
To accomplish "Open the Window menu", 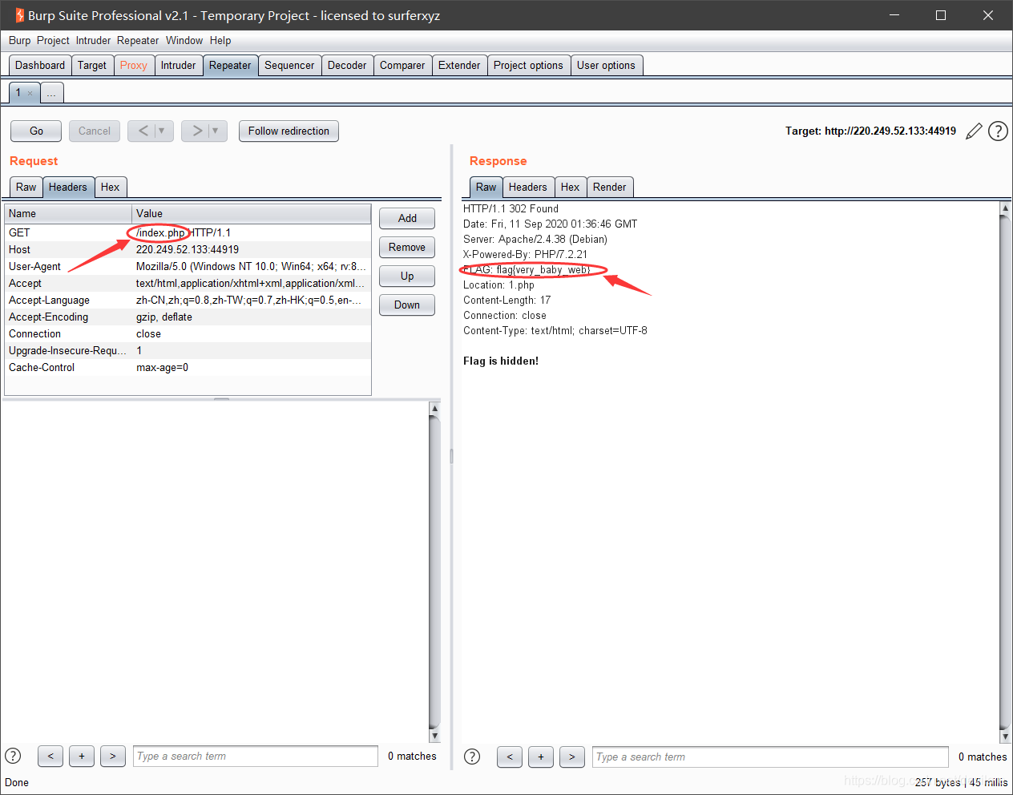I will pos(184,40).
